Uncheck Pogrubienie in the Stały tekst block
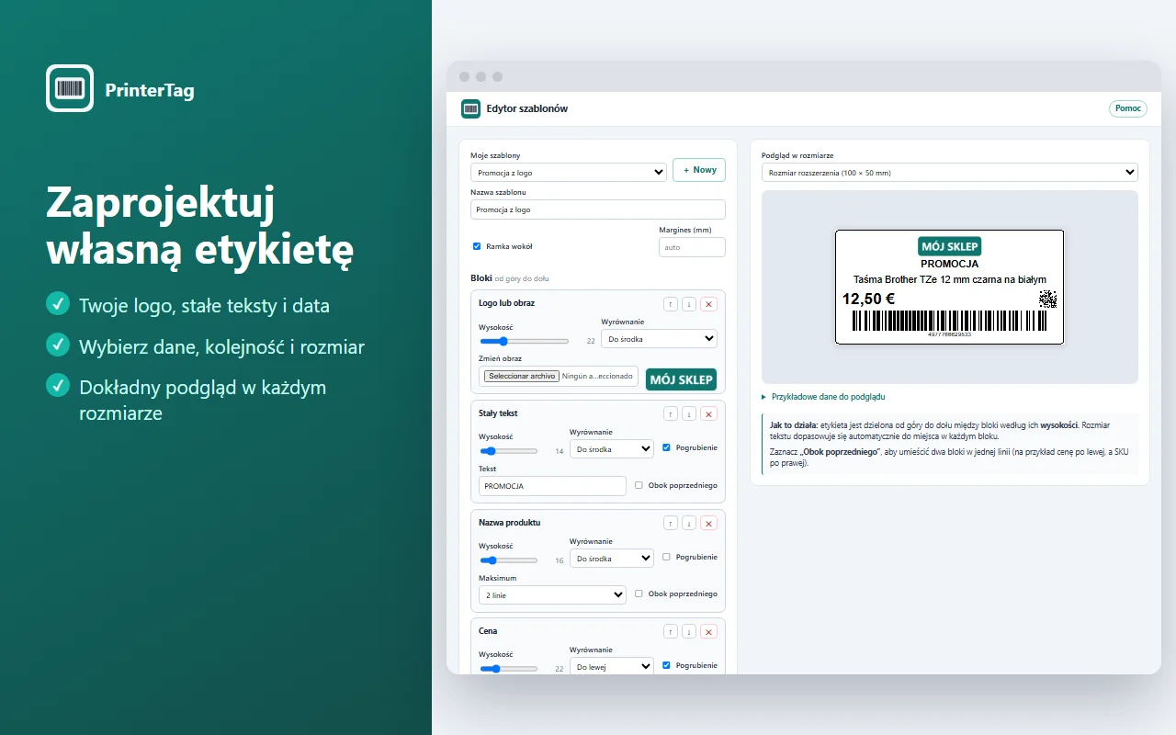 point(666,448)
